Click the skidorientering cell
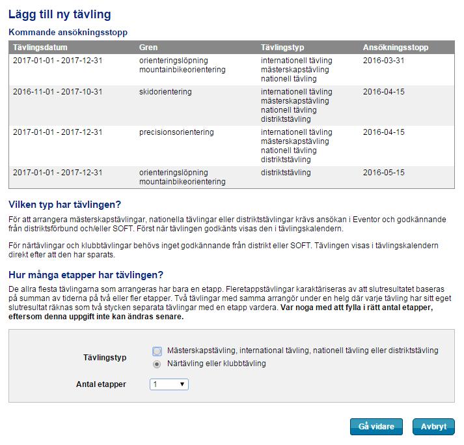The width and height of the screenshot is (464, 445). coord(165,92)
